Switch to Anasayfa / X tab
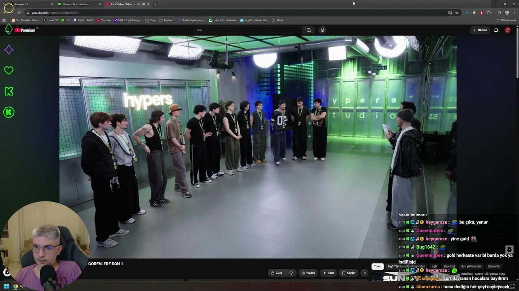This screenshot has height=291, width=519. pyautogui.click(x=31, y=4)
